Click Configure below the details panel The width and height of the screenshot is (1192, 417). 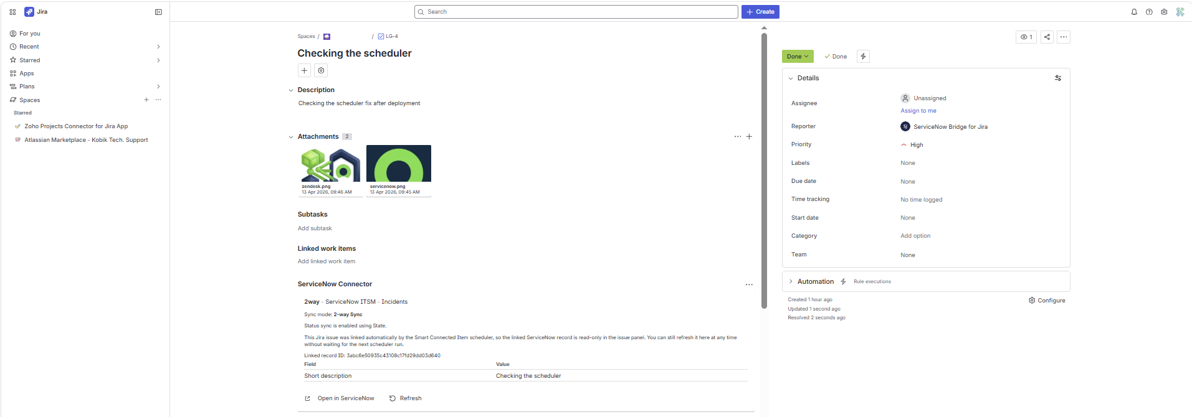(1047, 301)
